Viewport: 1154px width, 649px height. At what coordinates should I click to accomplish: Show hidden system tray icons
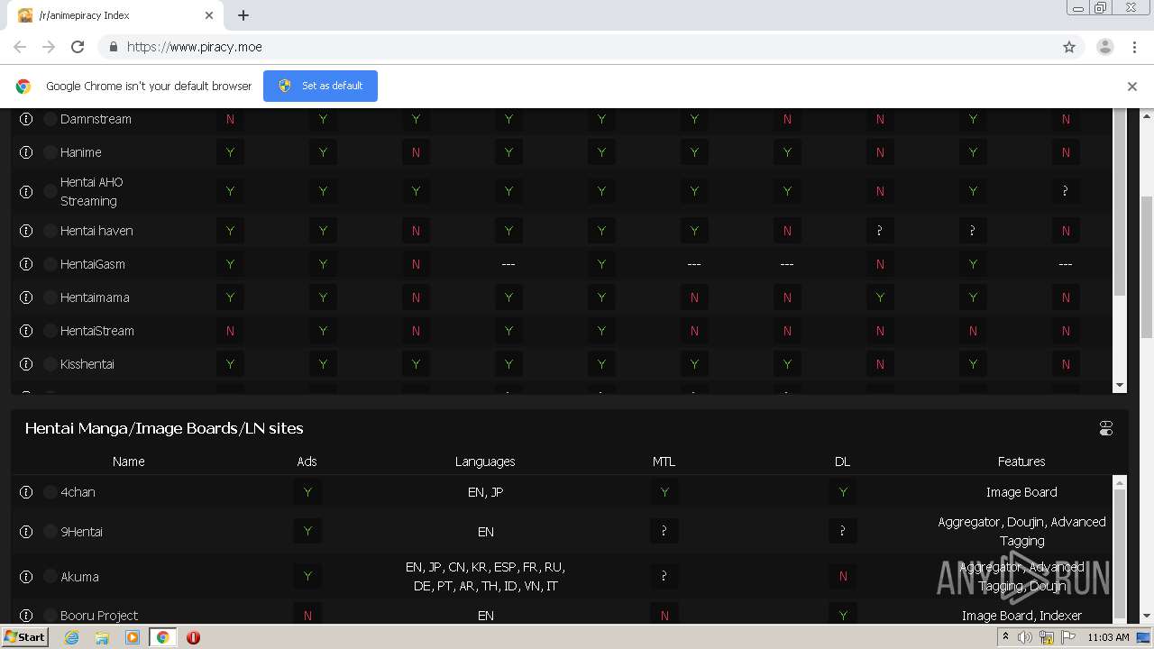click(1005, 637)
